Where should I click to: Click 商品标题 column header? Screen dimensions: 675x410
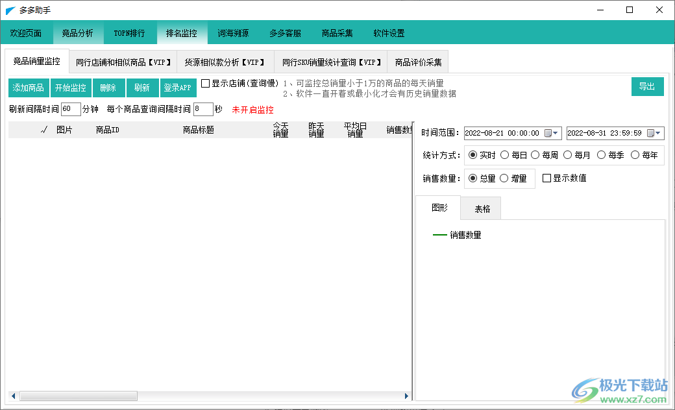coord(199,130)
